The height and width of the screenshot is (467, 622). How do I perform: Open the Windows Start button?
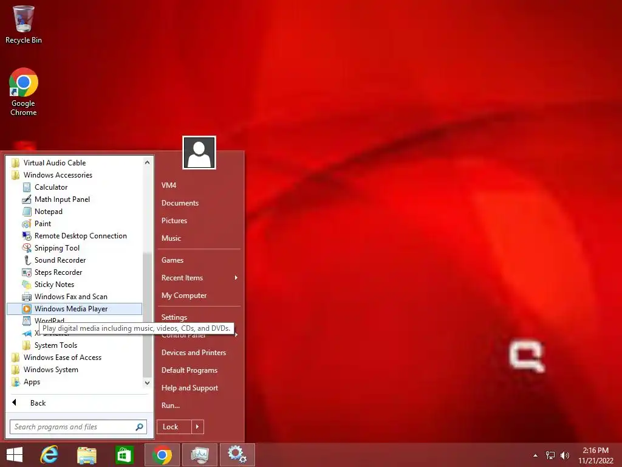click(x=15, y=455)
